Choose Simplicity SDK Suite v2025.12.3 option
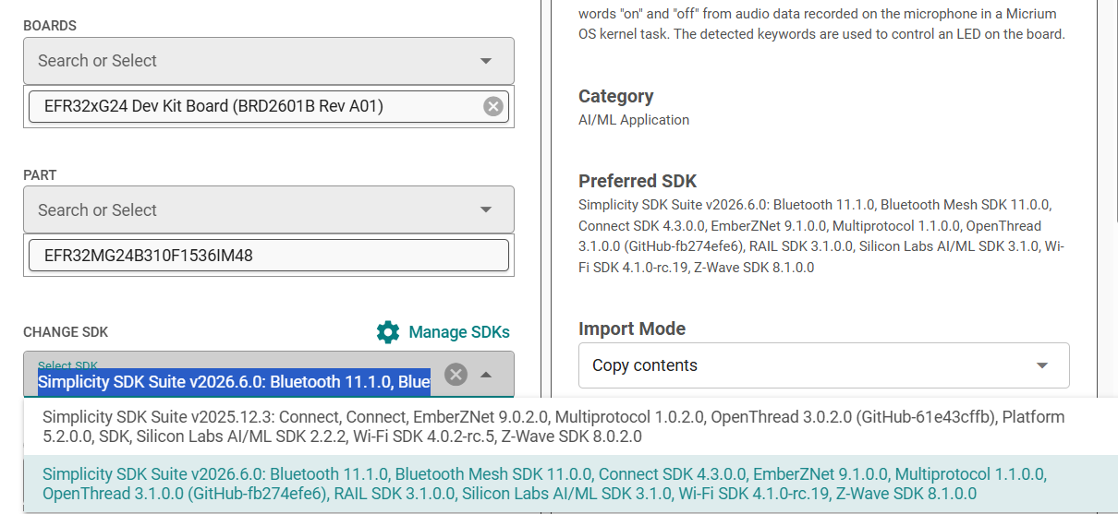1118x514 pixels. [x=570, y=426]
